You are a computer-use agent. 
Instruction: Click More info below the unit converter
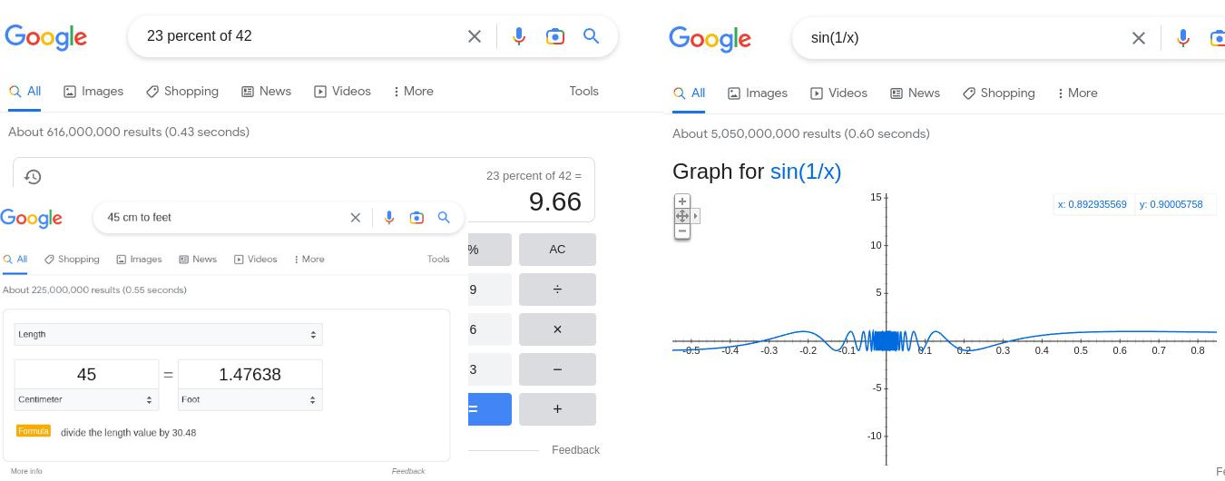pyautogui.click(x=26, y=471)
